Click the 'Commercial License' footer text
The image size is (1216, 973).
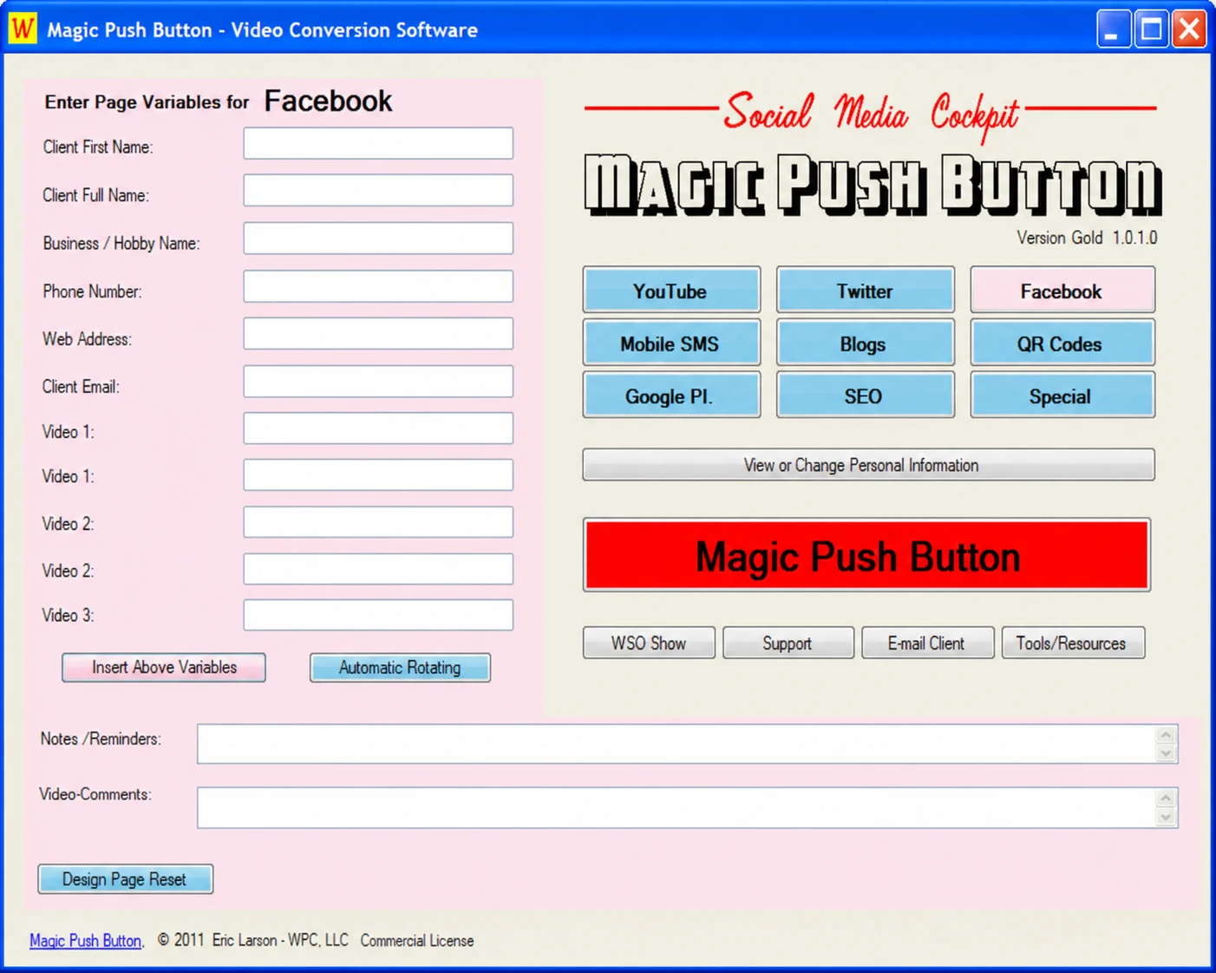click(x=417, y=941)
